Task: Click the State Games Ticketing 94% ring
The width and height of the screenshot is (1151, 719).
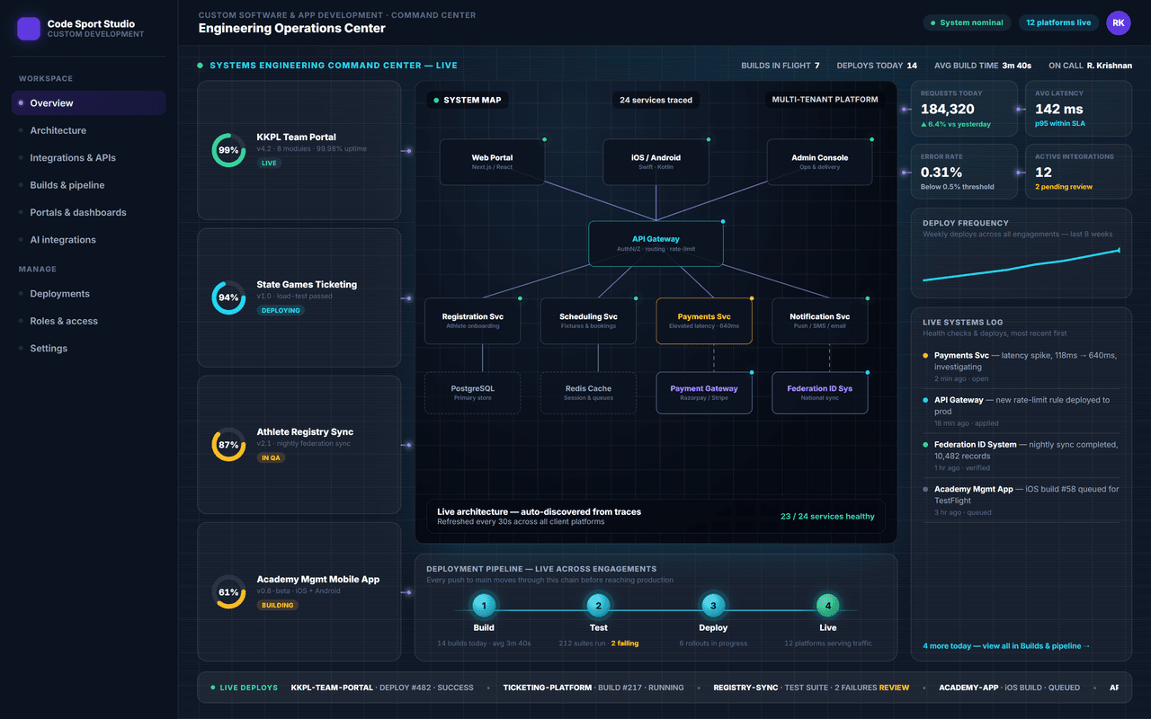Action: [x=228, y=297]
